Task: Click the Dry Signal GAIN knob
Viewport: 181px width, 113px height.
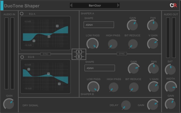Action: pos(153,105)
